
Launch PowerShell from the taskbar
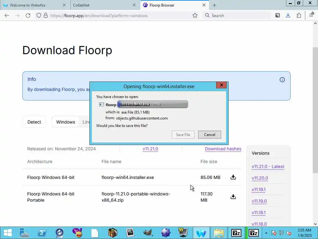pyautogui.click(x=42, y=233)
